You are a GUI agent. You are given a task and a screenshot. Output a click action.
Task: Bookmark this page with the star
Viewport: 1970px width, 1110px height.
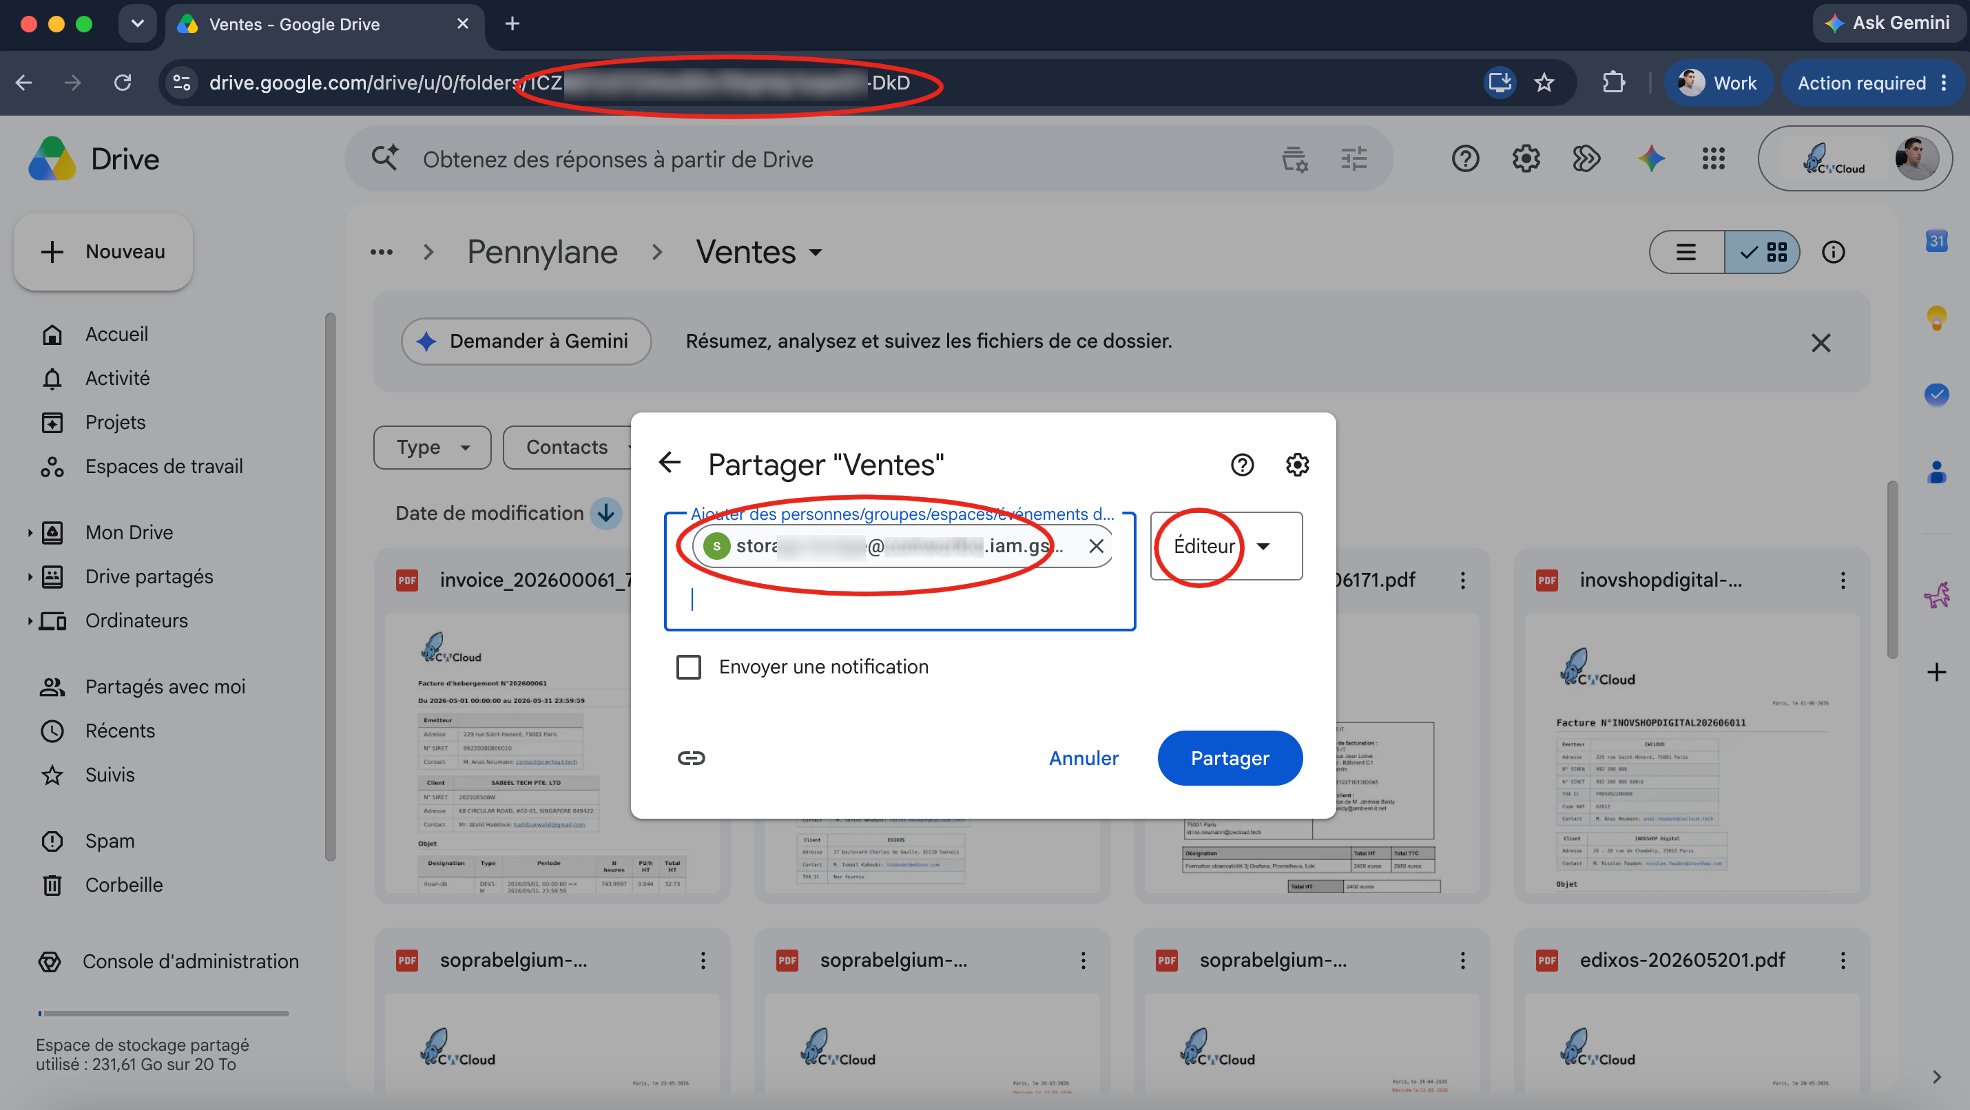(x=1544, y=83)
